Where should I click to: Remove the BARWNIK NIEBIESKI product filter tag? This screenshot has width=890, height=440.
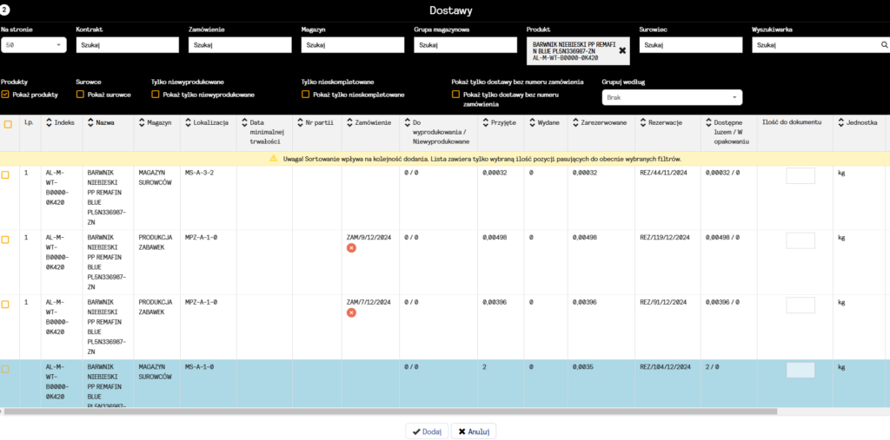pyautogui.click(x=622, y=51)
